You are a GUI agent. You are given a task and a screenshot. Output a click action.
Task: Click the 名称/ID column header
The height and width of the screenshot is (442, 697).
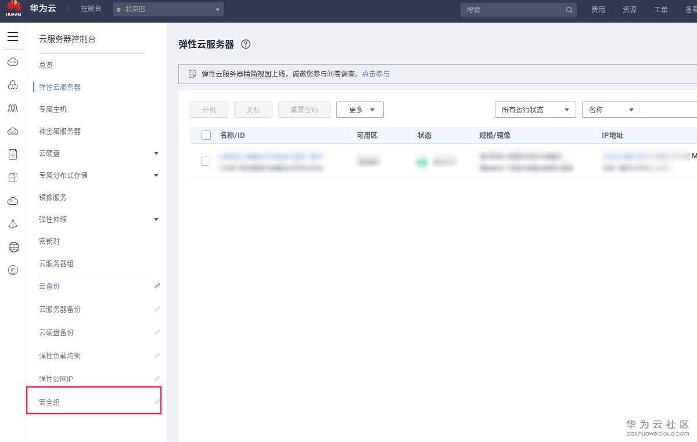coord(232,135)
